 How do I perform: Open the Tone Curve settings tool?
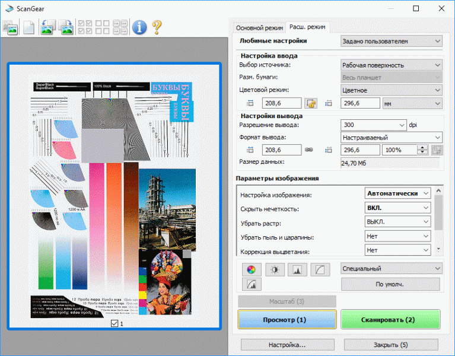[320, 269]
